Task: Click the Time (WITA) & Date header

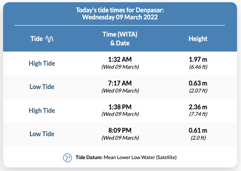Action: point(120,39)
